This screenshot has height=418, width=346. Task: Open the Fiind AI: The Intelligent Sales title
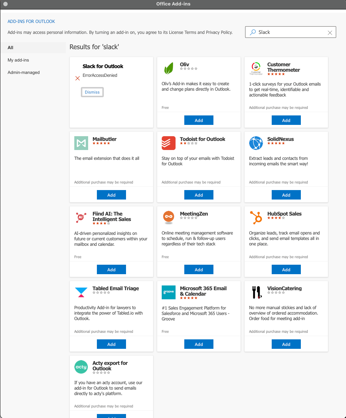click(x=112, y=216)
